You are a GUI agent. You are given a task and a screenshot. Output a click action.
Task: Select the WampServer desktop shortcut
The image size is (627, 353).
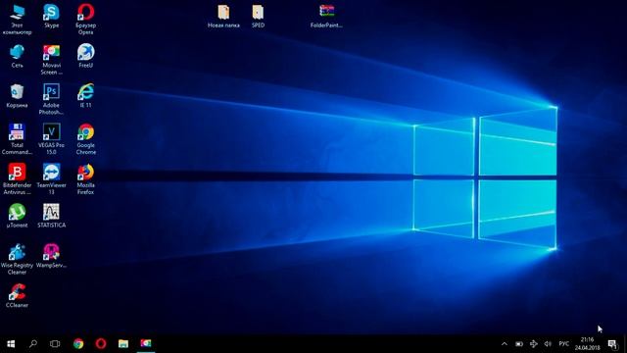51,256
